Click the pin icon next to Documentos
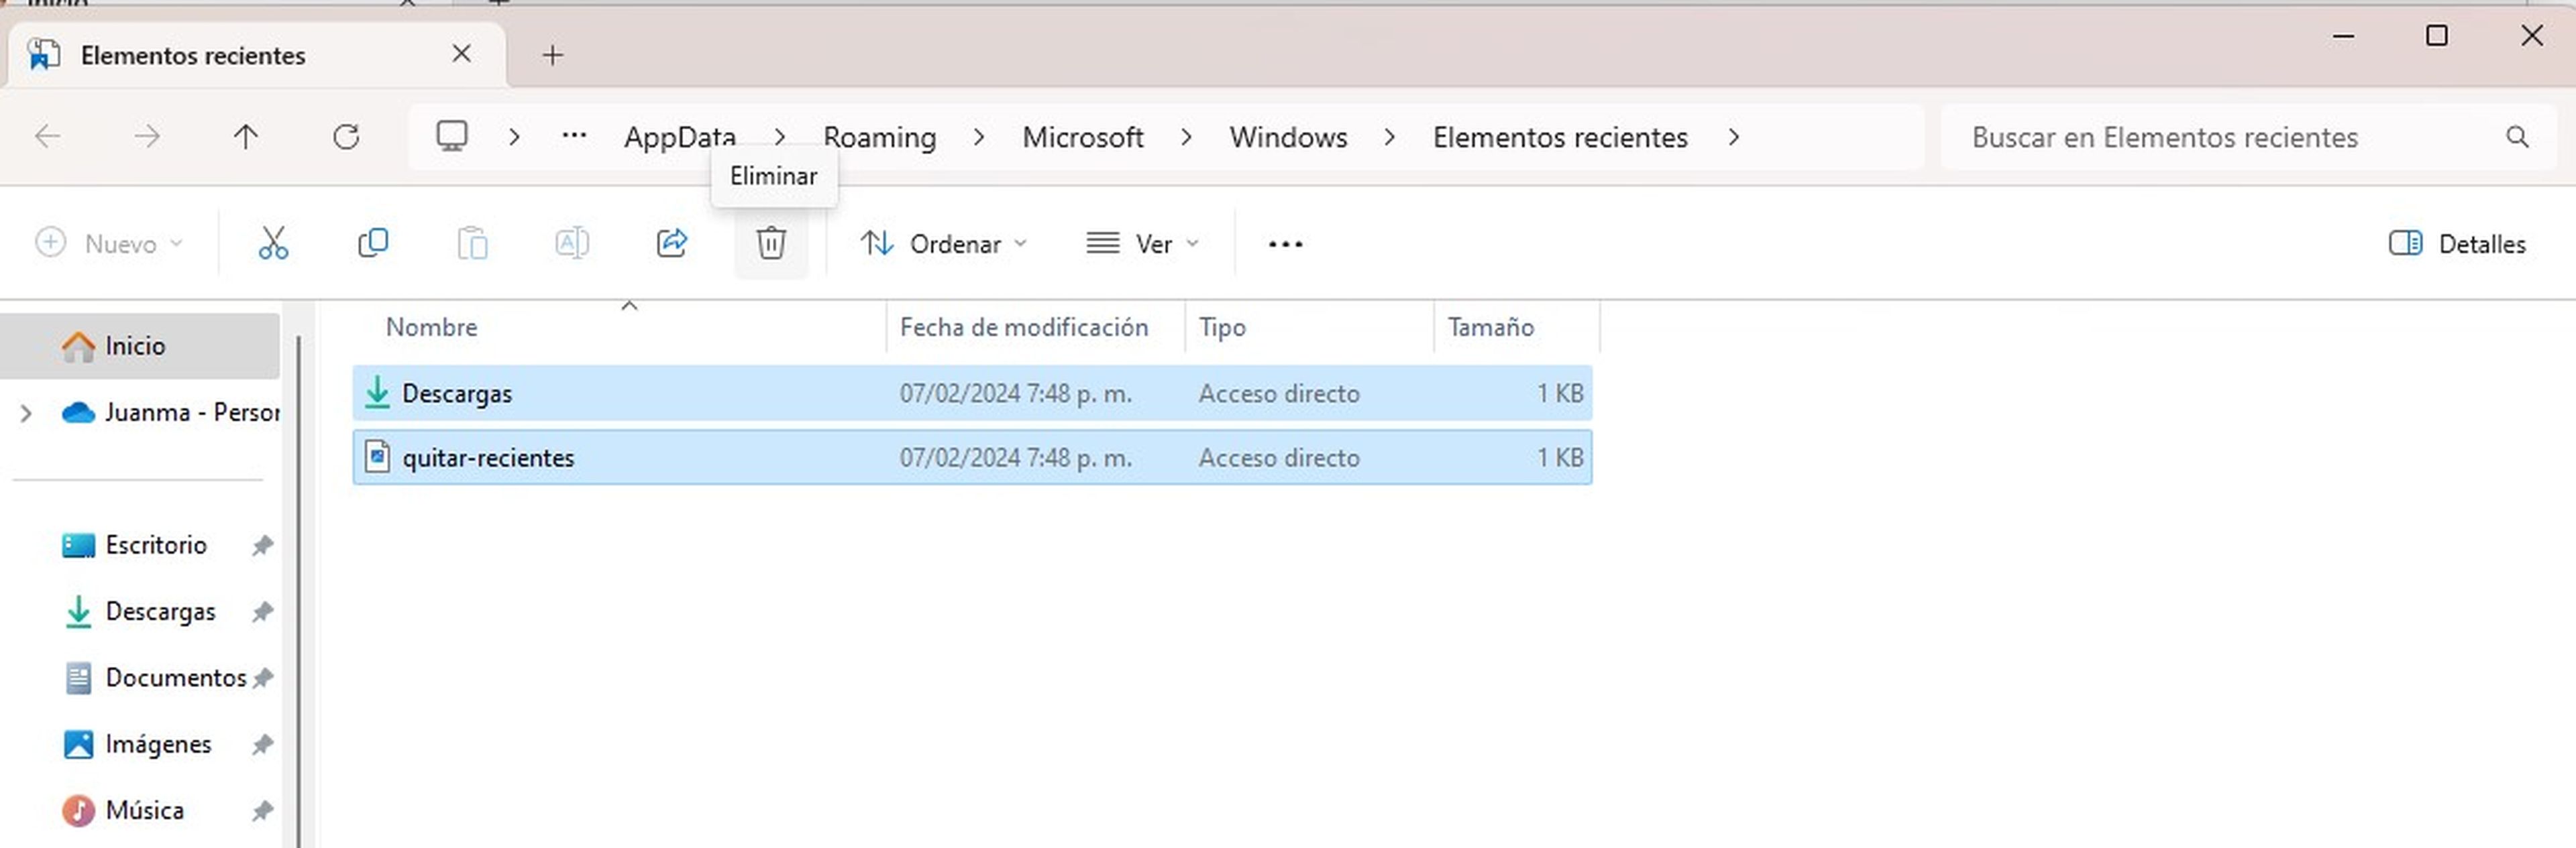The width and height of the screenshot is (2576, 848). 262,678
